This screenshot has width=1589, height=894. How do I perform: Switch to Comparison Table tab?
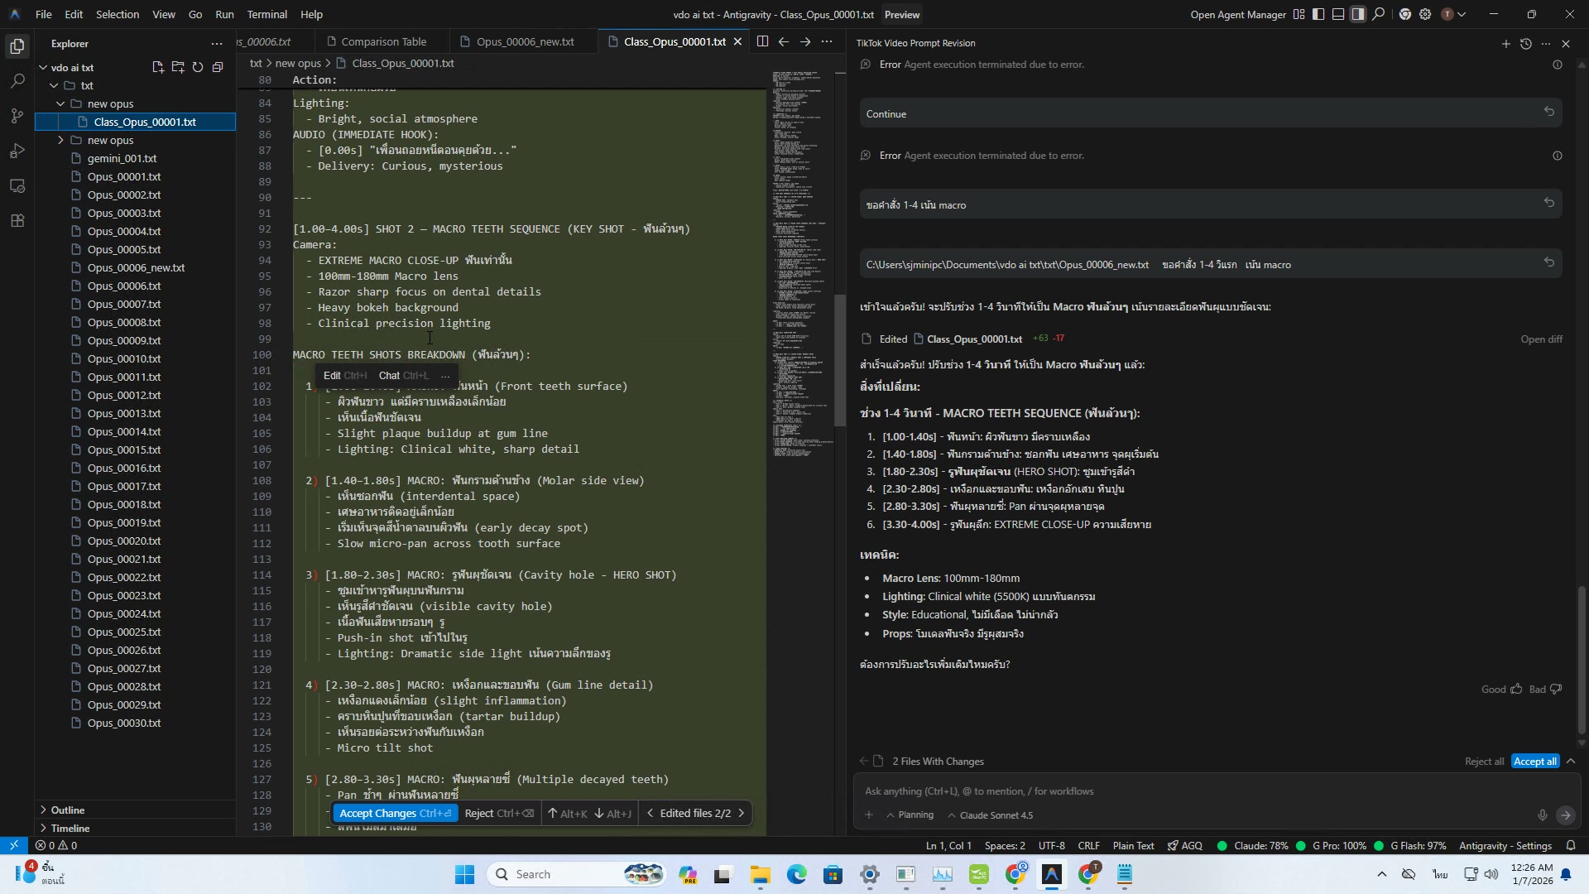[383, 41]
